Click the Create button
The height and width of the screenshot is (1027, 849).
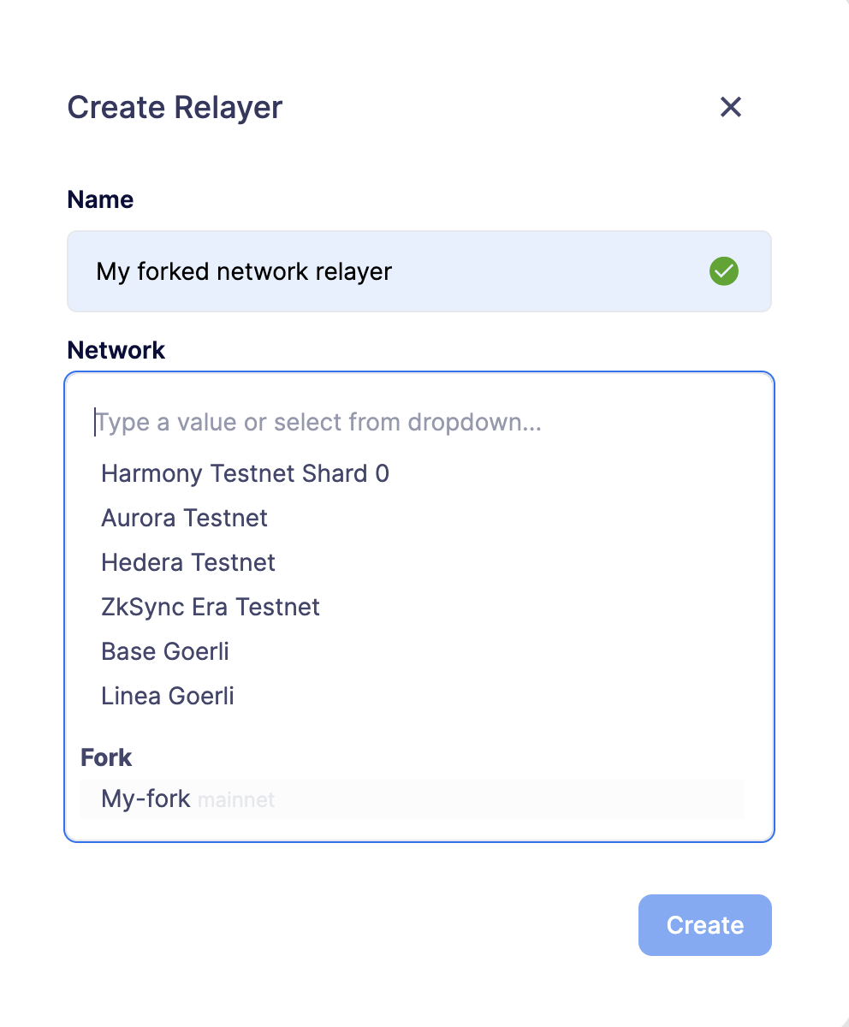pyautogui.click(x=704, y=925)
